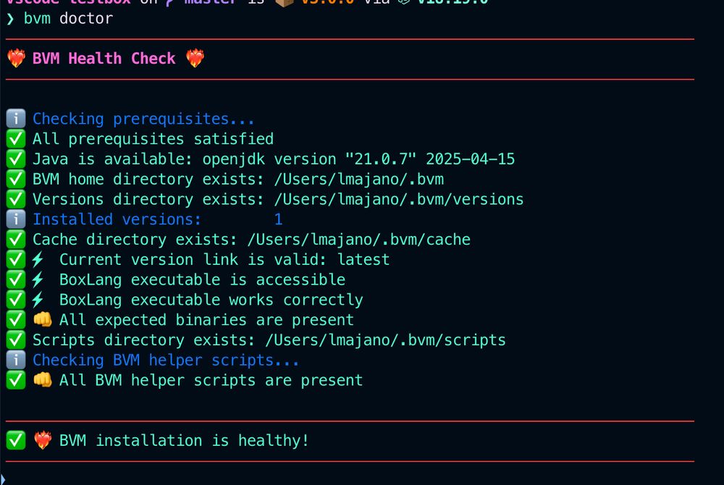The height and width of the screenshot is (485, 724).
Task: Click the green check beside 'Cache directory exists'
Action: click(x=16, y=239)
